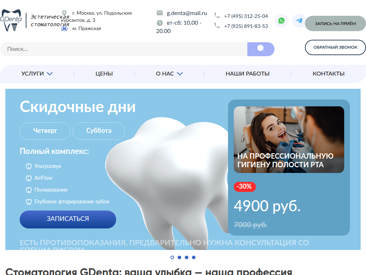Select the Суббота discount day option
Viewport: 366px width, 275px height.
pyautogui.click(x=99, y=131)
